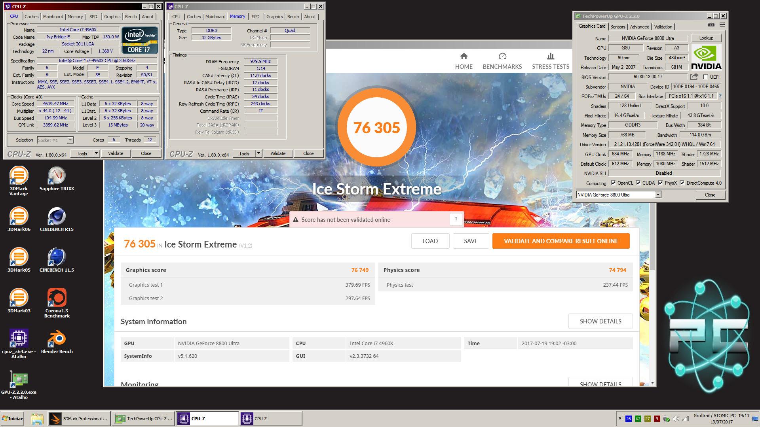The width and height of the screenshot is (760, 427).
Task: Open the GPU-Z hamburger menu icon
Action: [x=722, y=25]
